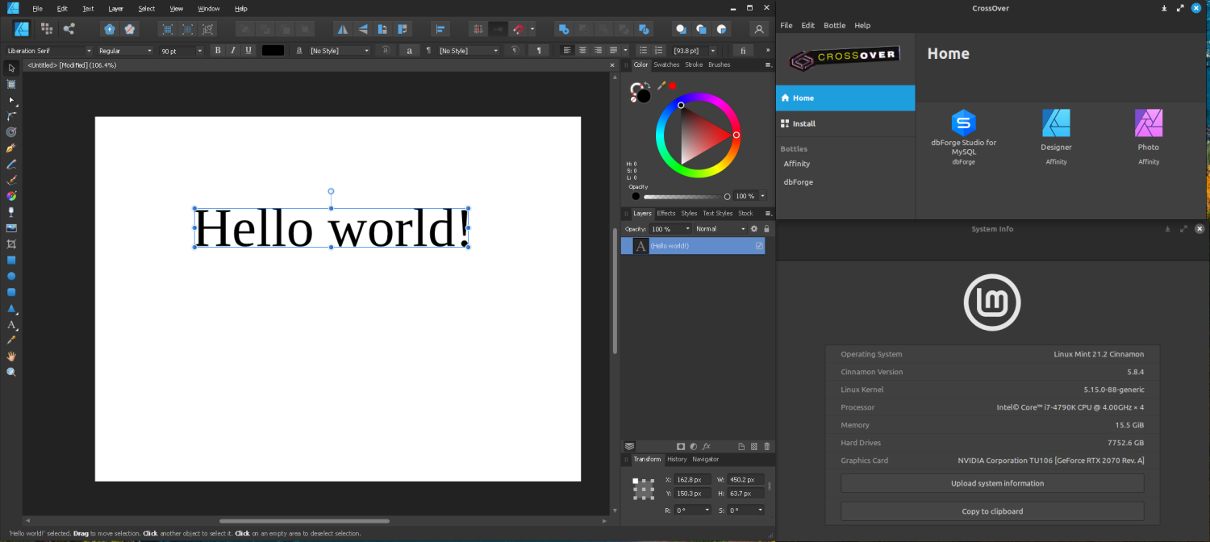Click Copy to clipboard button
Image resolution: width=1210 pixels, height=542 pixels.
[992, 511]
